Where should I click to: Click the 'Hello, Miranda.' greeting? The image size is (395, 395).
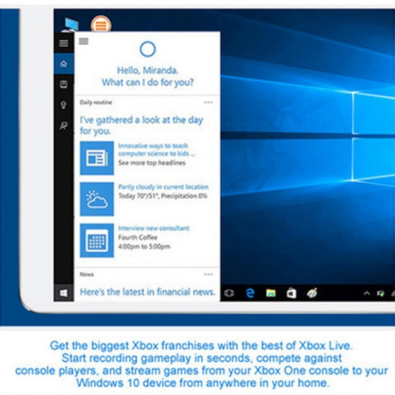point(147,70)
